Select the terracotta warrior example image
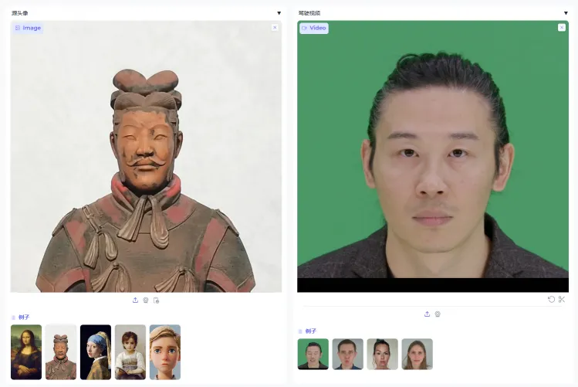The height and width of the screenshot is (387, 578). click(61, 352)
